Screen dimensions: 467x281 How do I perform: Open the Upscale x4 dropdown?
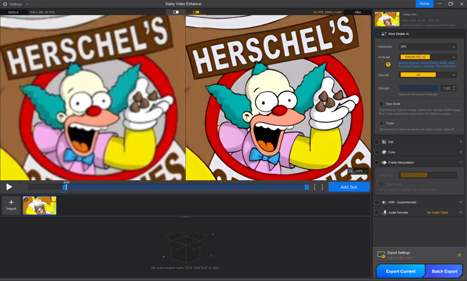427,75
